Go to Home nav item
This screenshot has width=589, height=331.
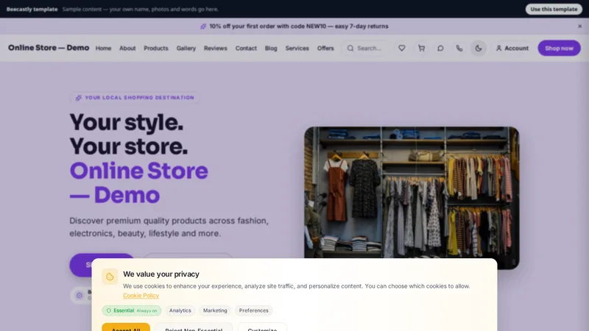click(103, 48)
